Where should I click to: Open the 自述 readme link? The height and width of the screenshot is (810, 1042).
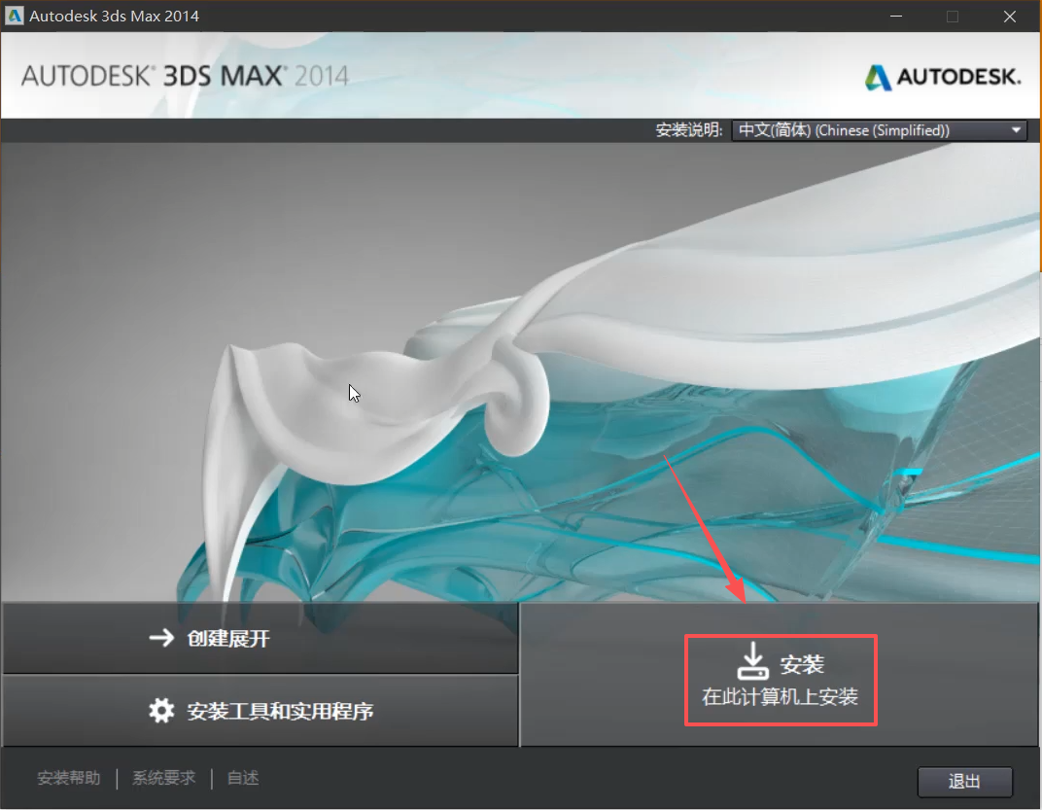243,778
